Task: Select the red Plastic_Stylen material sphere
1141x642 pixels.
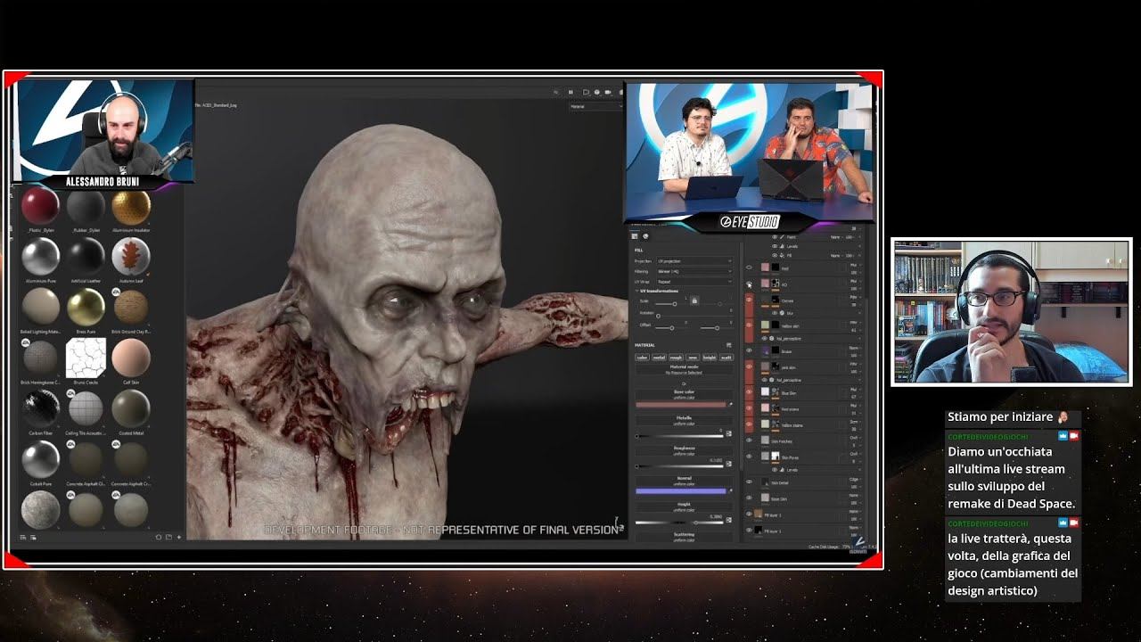Action: point(40,206)
